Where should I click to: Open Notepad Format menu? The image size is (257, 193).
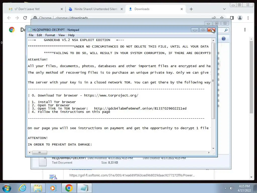[50, 35]
